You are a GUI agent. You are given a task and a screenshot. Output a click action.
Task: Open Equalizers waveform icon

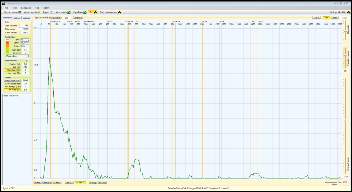[x=85, y=12]
